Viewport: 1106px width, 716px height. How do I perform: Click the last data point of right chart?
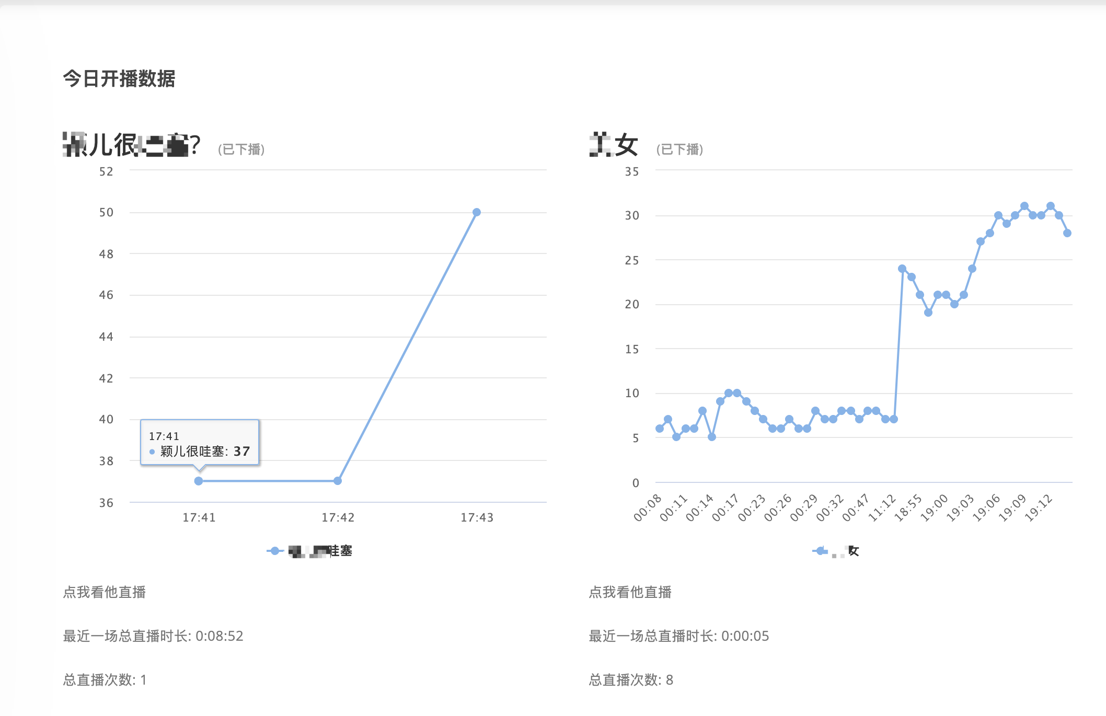[1067, 233]
